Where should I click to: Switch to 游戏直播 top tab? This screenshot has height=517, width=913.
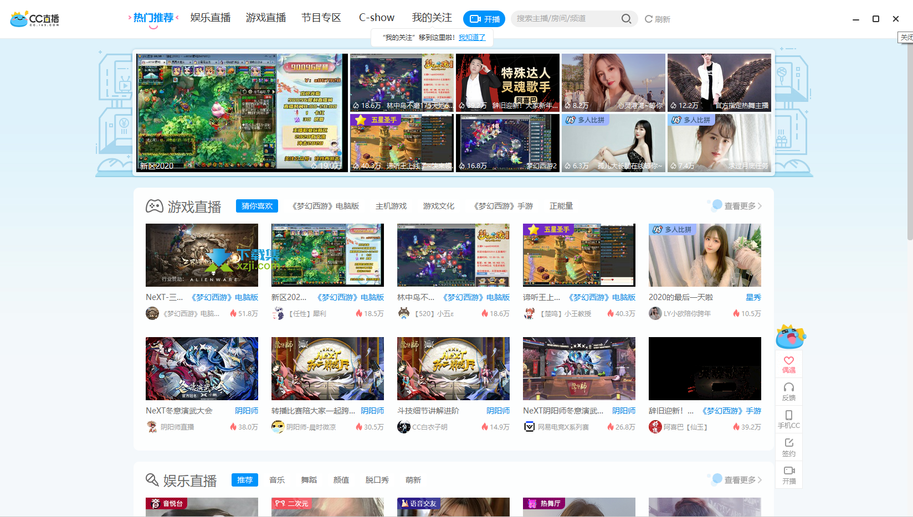point(266,18)
